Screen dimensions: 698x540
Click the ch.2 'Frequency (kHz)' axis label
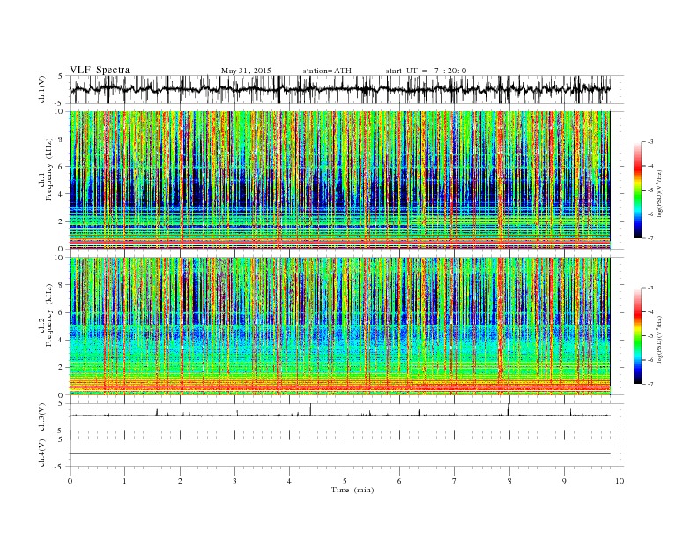(49, 316)
